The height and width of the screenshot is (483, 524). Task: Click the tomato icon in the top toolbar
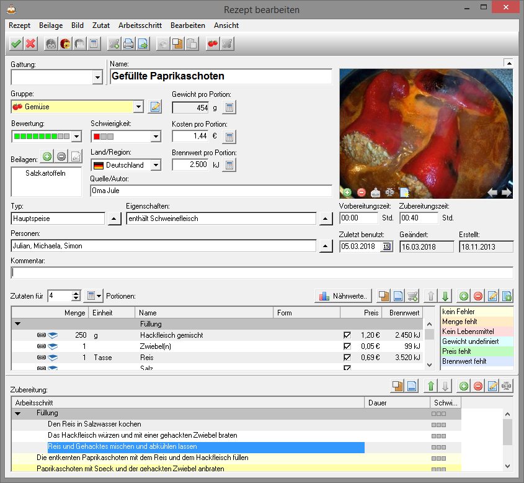(213, 43)
